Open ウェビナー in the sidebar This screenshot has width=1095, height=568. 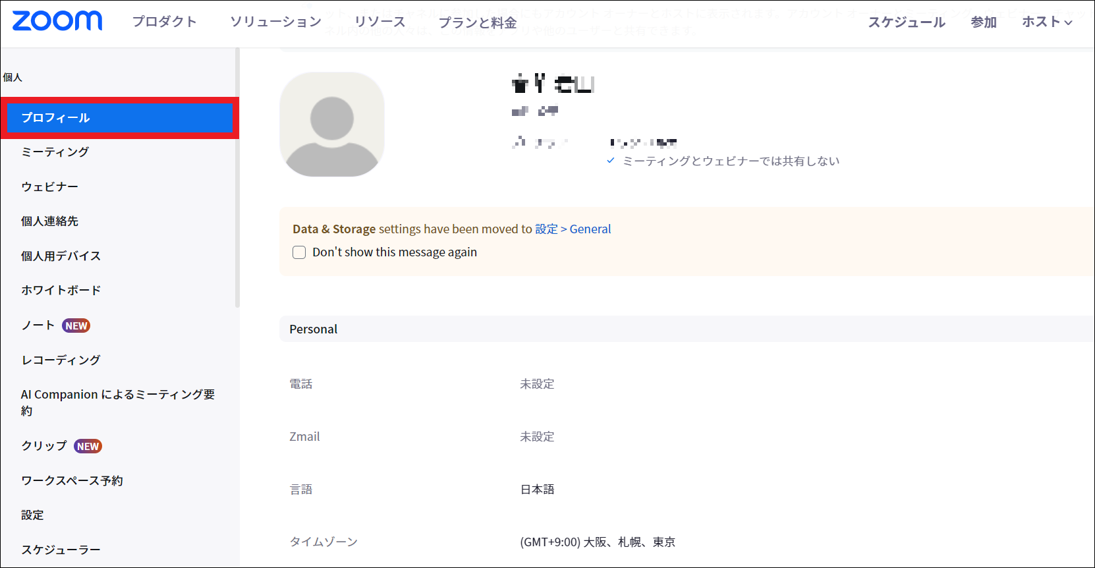(49, 187)
